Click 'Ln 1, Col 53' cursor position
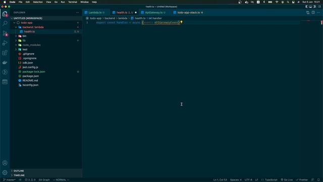The width and height of the screenshot is (323, 182). pos(220,180)
